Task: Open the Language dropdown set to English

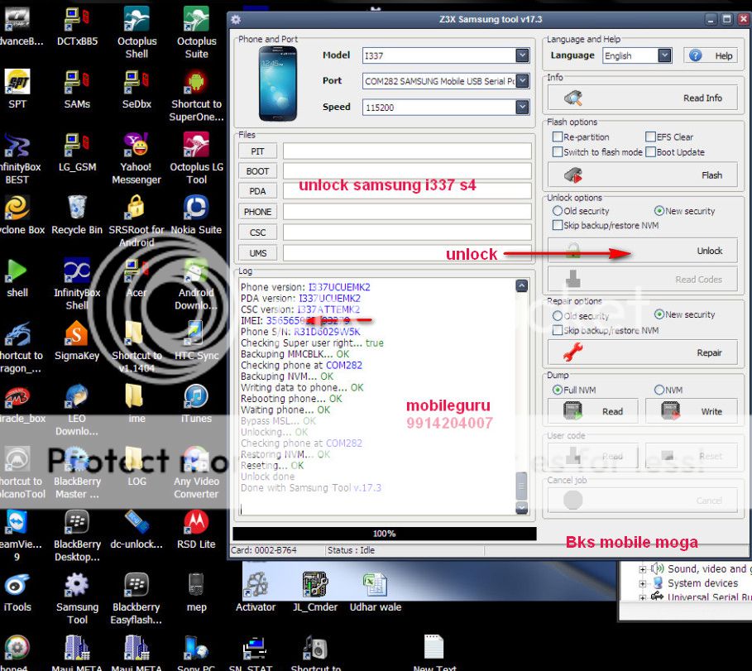Action: 664,55
